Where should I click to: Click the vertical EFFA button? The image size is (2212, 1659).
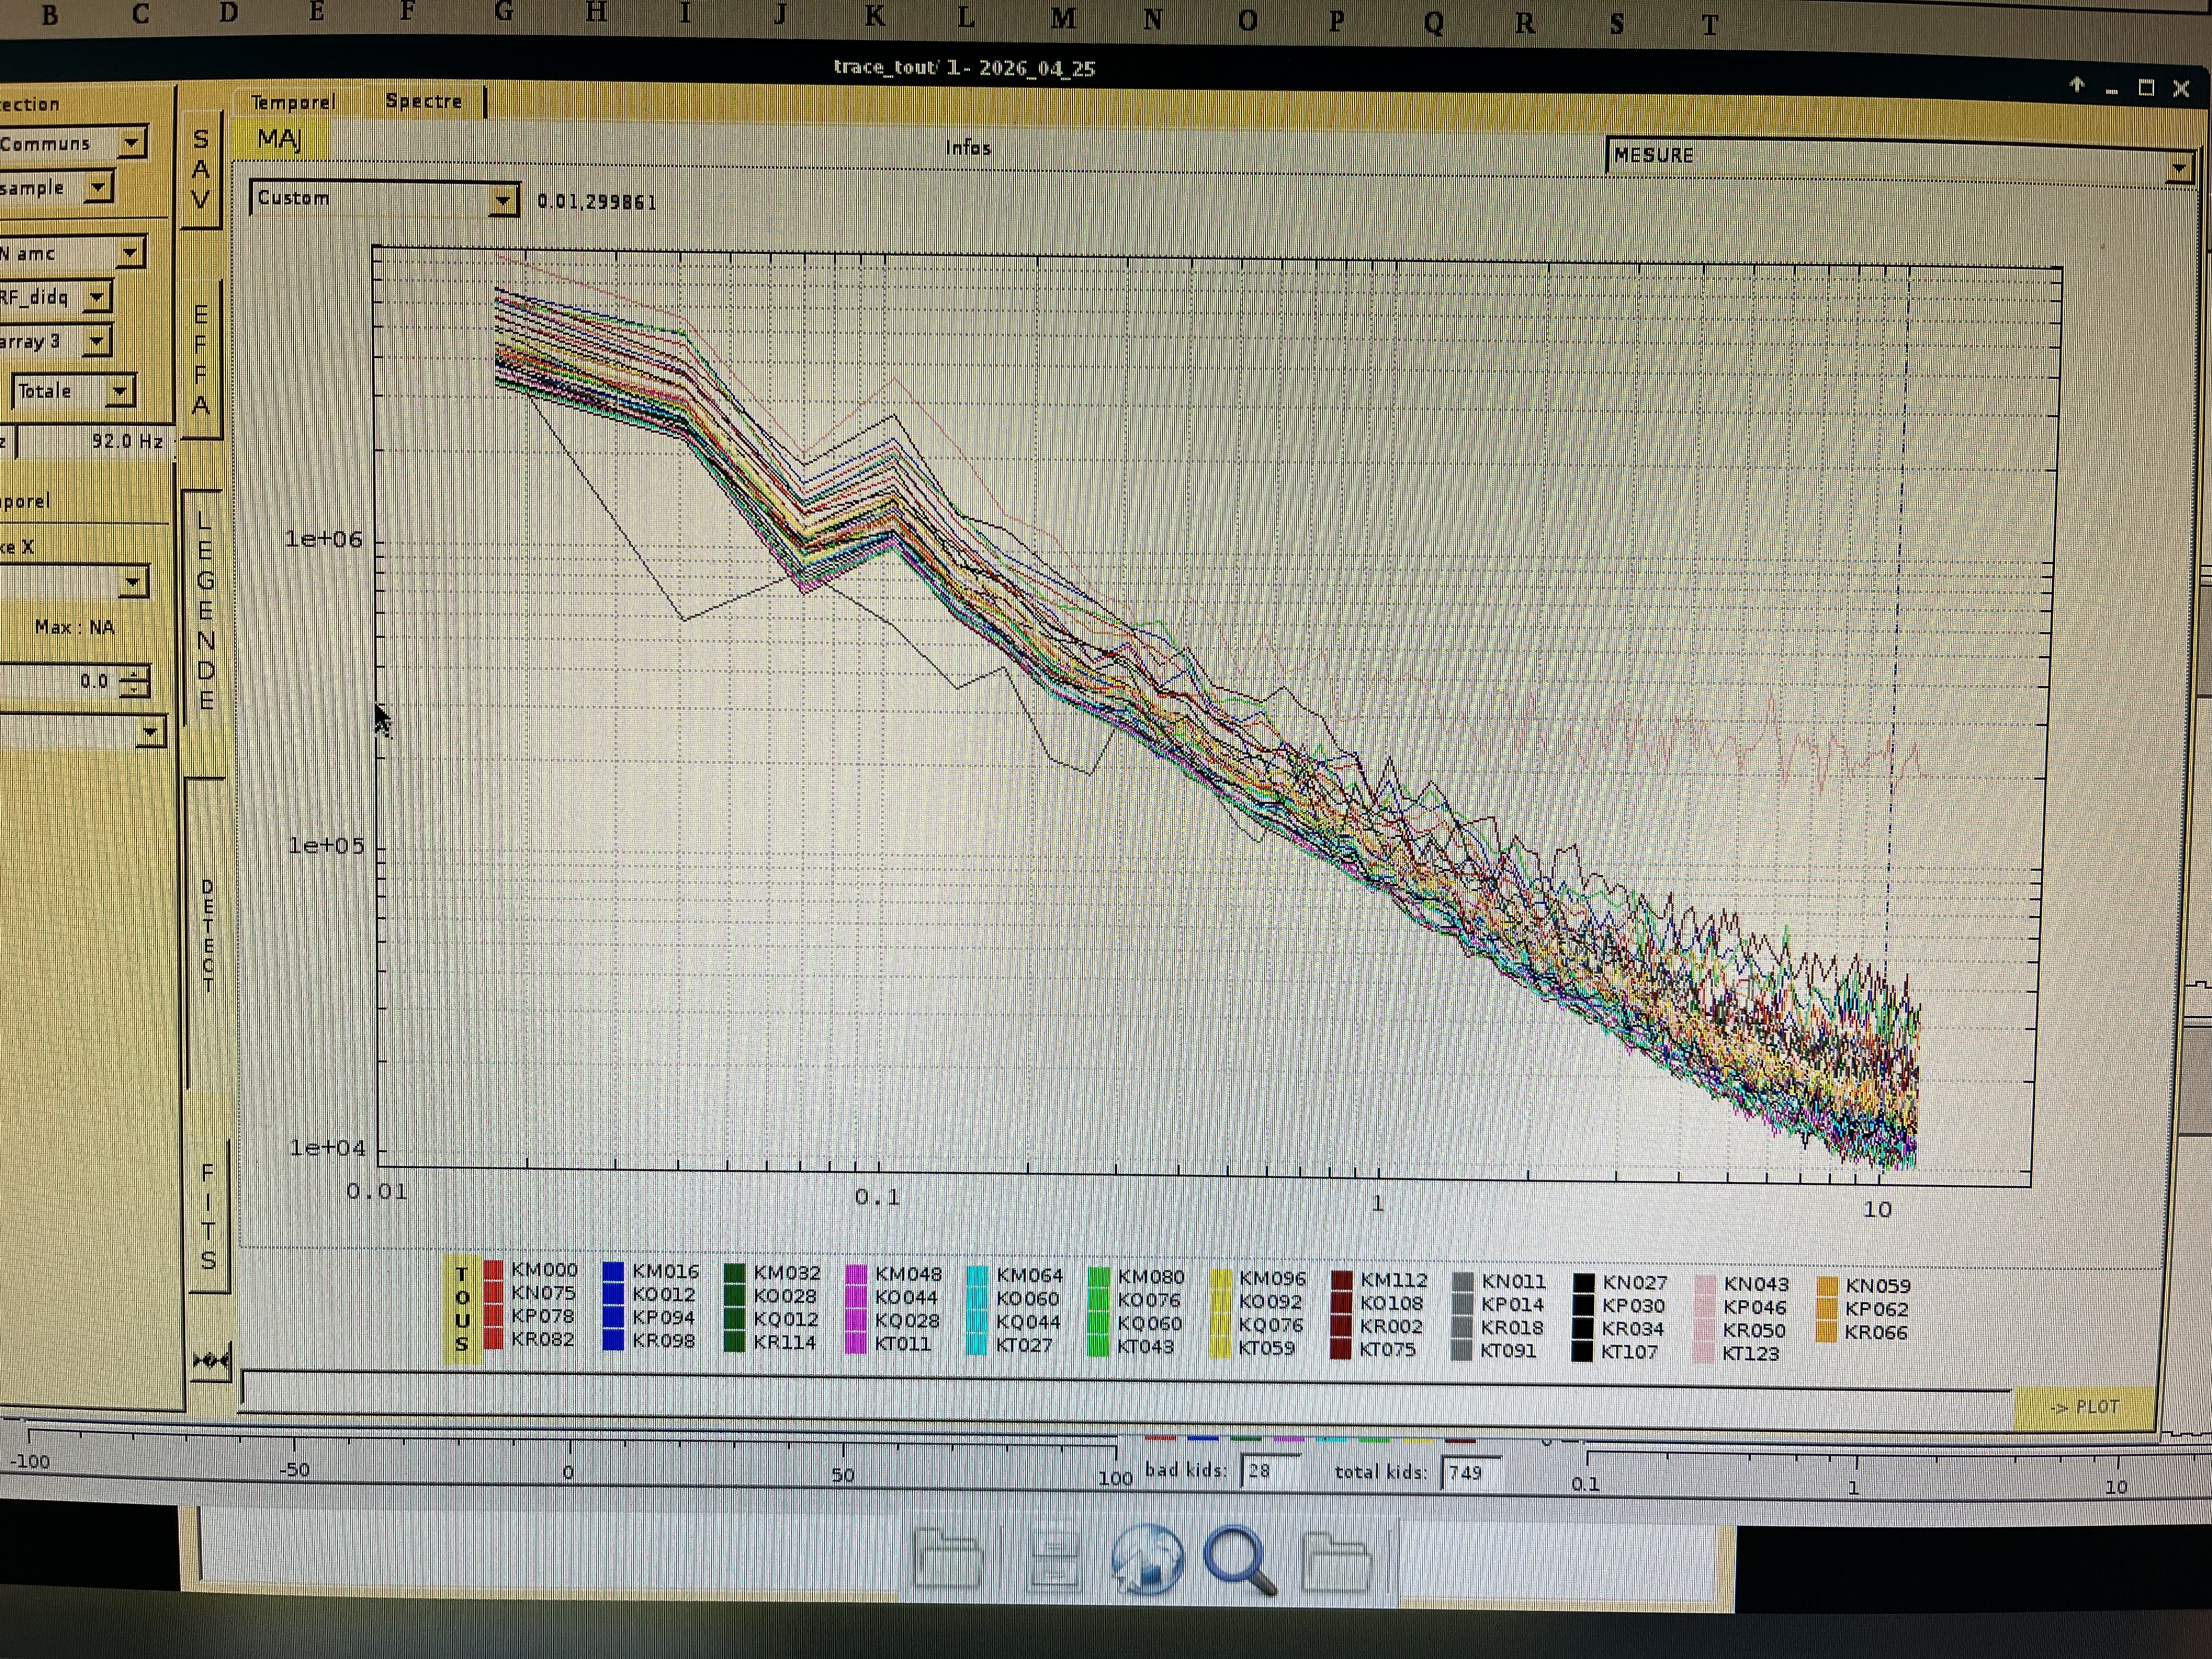tap(201, 360)
